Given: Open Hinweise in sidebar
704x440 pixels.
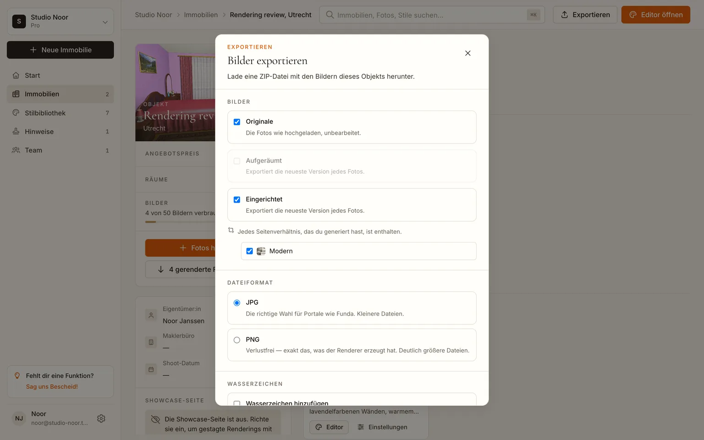Looking at the screenshot, I should point(60,132).
